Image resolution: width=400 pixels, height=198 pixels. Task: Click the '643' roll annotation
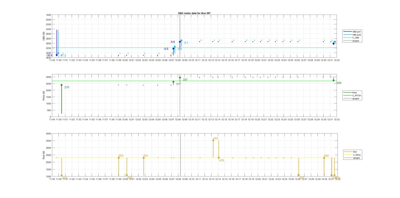point(215,138)
